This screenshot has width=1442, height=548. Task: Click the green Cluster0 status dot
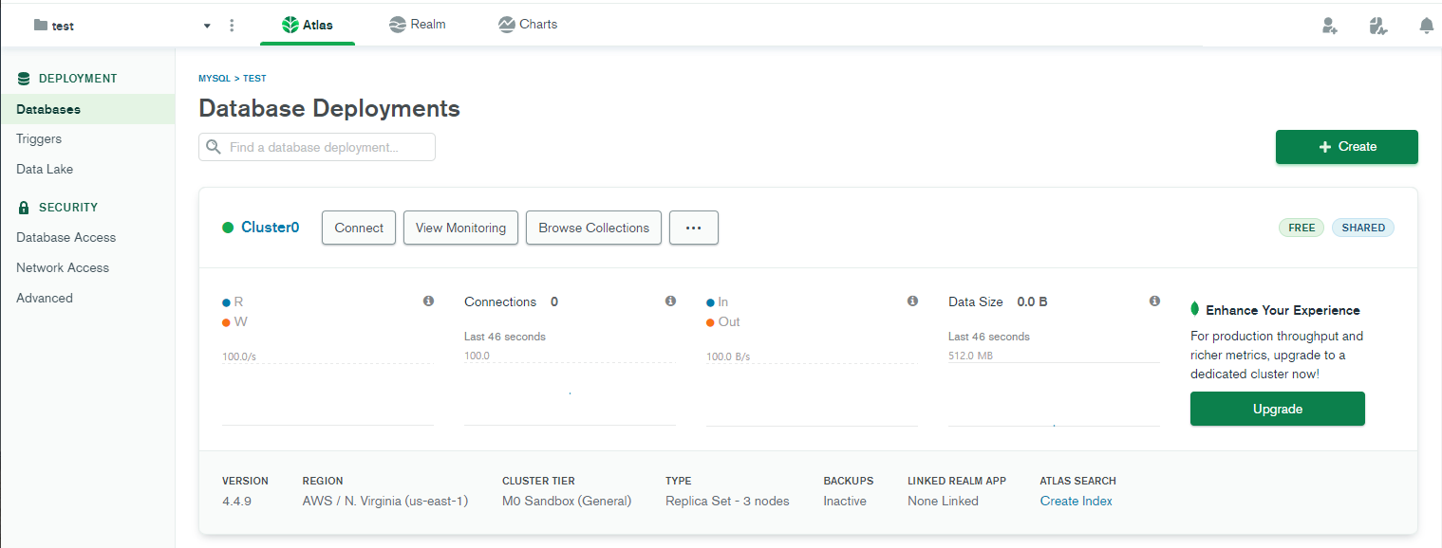[x=228, y=228]
